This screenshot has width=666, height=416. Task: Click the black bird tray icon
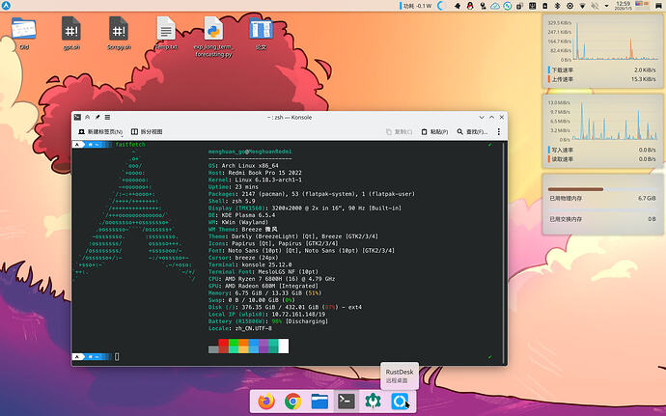(457, 6)
